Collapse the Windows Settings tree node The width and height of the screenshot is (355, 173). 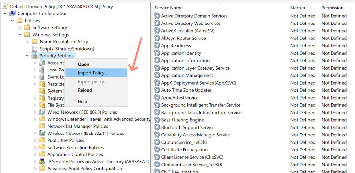click(20, 35)
